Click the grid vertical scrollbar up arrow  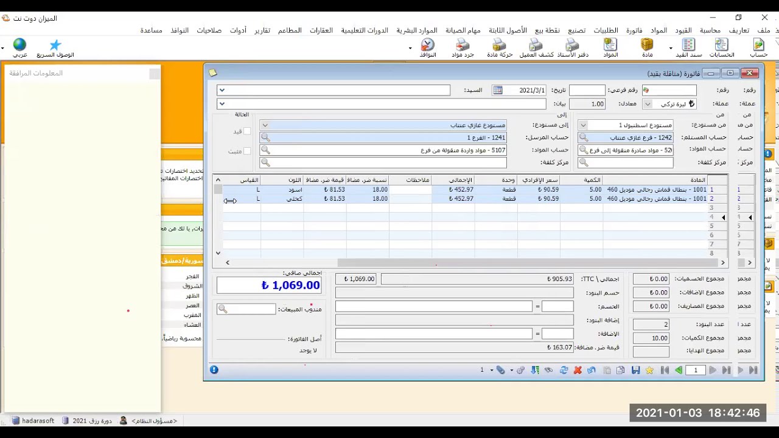[x=218, y=180]
